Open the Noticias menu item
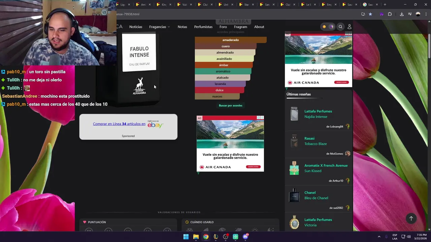Image resolution: width=431 pixels, height=242 pixels. [x=136, y=27]
